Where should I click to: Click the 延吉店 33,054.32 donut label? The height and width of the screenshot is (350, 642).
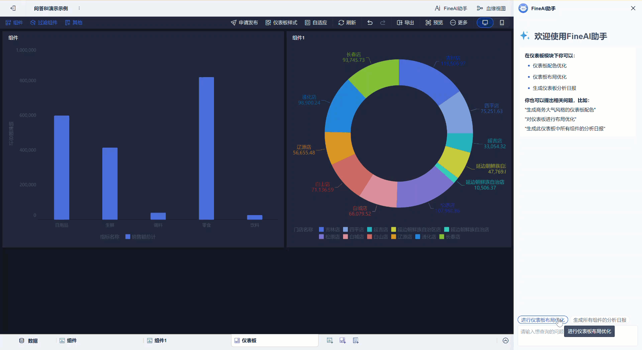click(495, 144)
